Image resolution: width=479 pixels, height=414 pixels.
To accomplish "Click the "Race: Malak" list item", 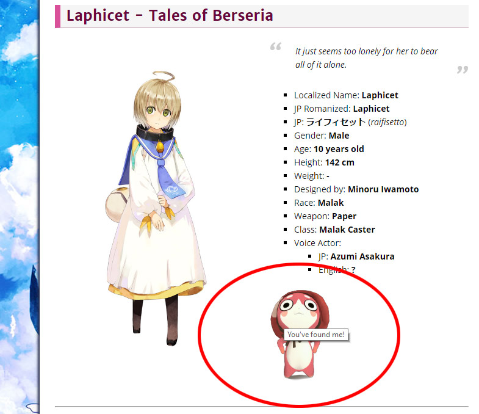I will 319,203.
